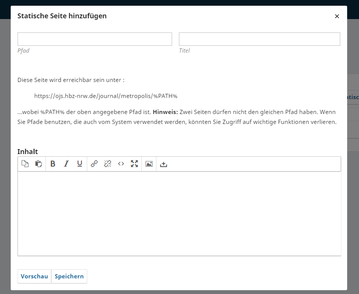Remove link with the unlink icon
The image size is (359, 294).
tap(107, 164)
